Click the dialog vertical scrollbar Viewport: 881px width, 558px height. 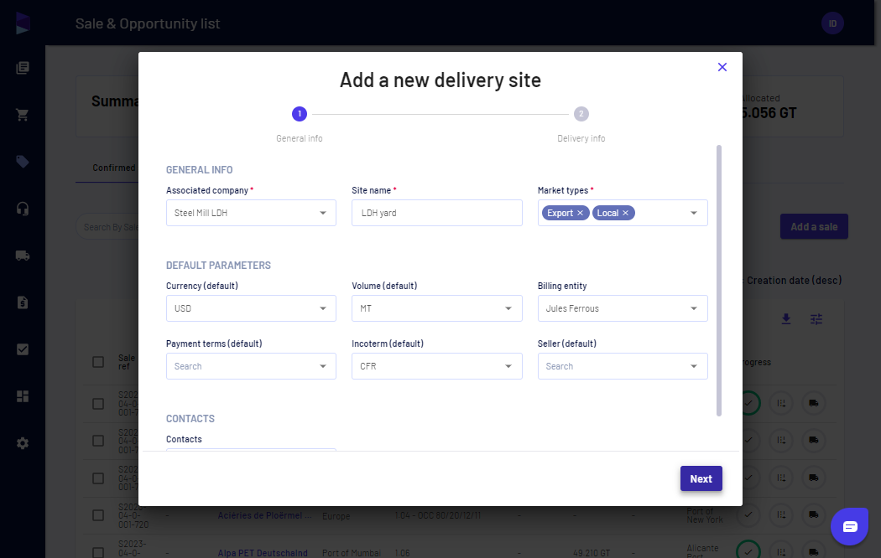coord(718,281)
